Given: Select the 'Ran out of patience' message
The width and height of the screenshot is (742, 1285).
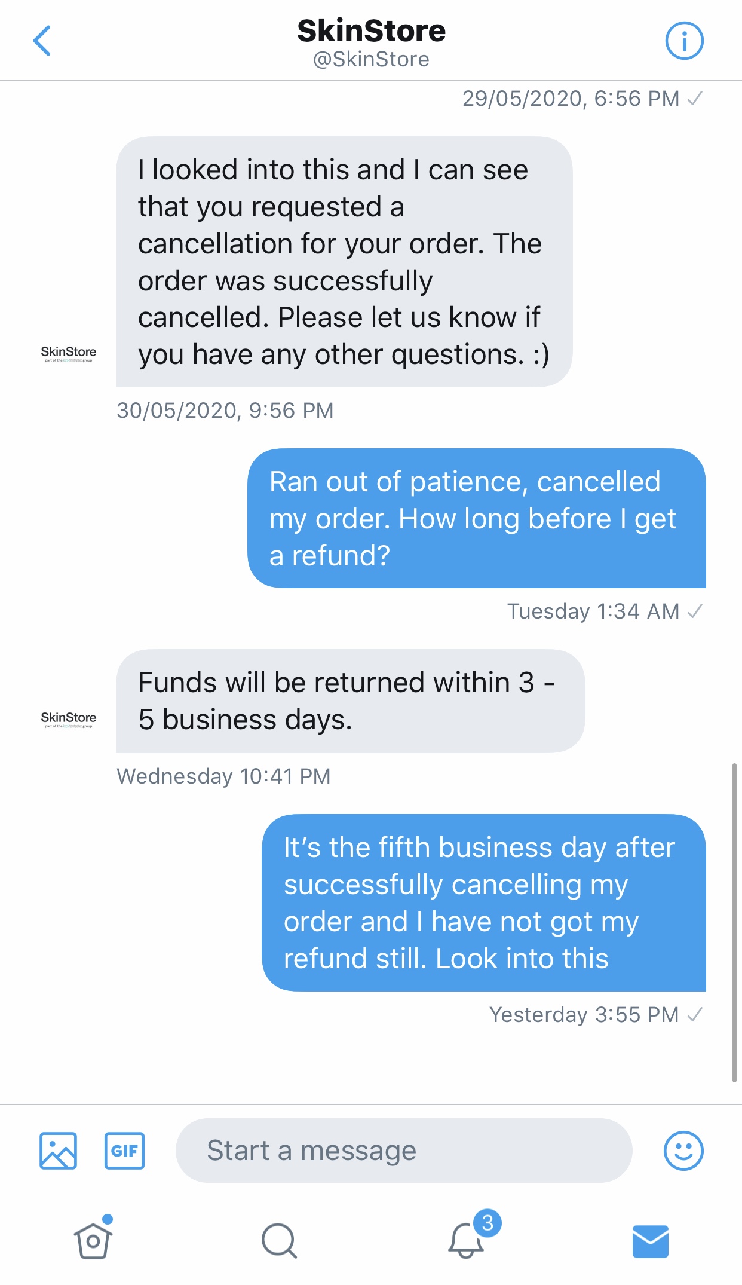Looking at the screenshot, I should tap(476, 518).
